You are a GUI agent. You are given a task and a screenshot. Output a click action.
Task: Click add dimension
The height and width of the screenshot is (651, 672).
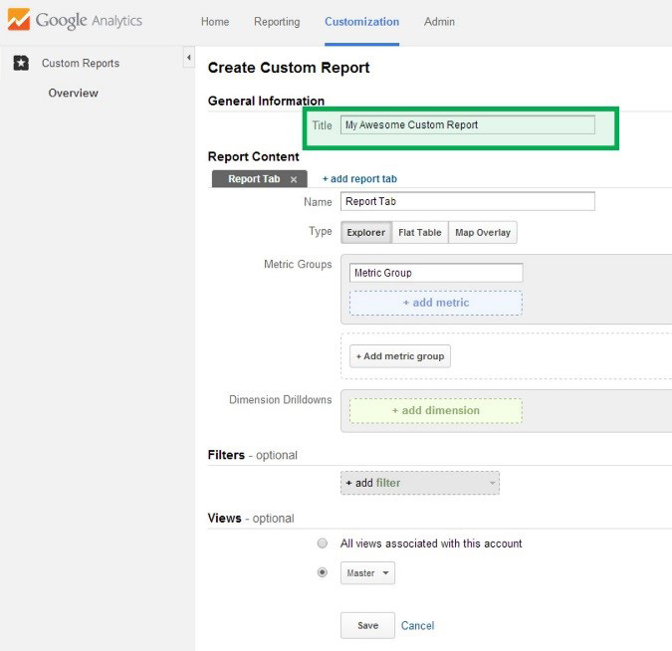pyautogui.click(x=436, y=410)
